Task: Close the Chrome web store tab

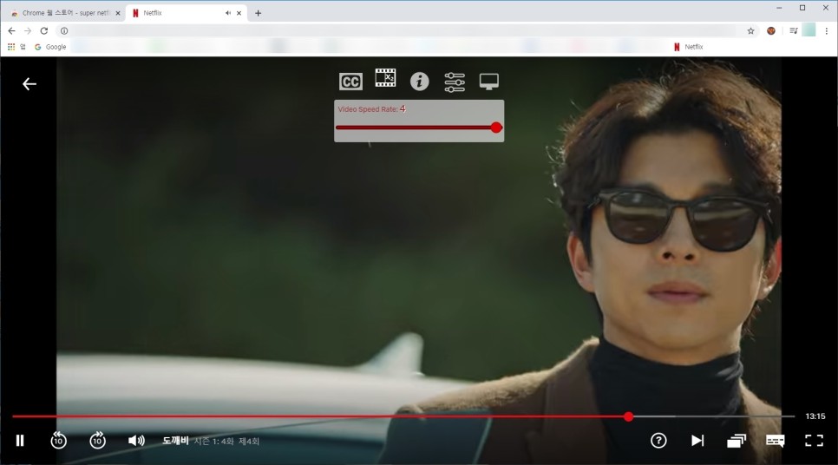Action: pos(118,13)
